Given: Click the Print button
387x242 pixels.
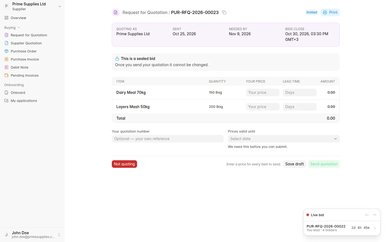Looking at the screenshot, I should coord(330,12).
